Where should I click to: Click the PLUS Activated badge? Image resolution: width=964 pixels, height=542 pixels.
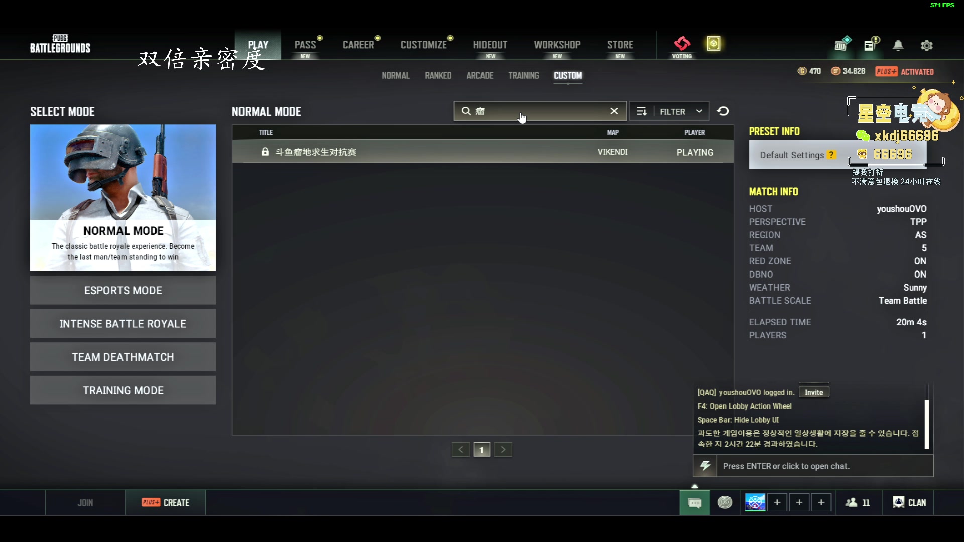(904, 71)
